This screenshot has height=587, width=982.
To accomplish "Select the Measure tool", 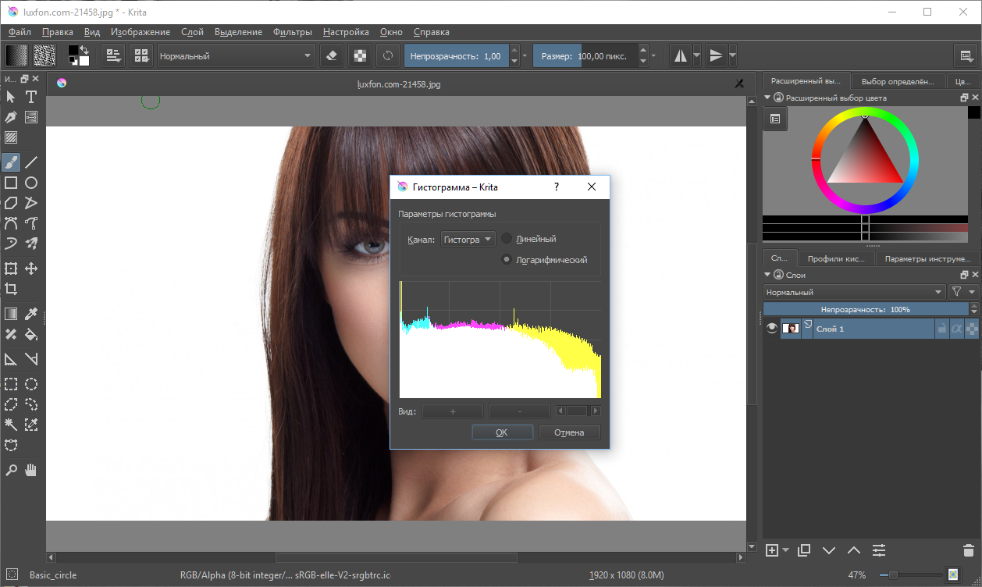I will pos(31,359).
